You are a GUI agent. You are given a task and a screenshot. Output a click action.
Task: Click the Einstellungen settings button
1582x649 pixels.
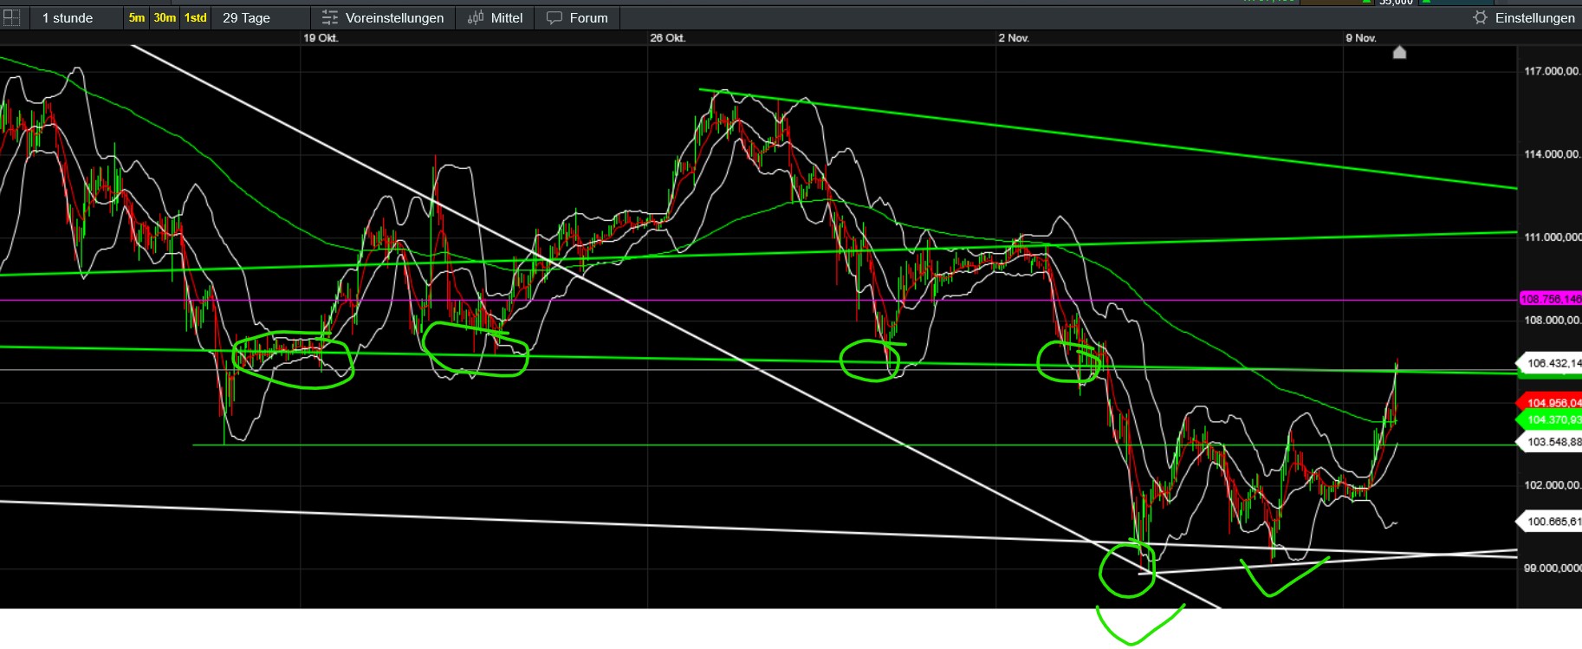(x=1534, y=17)
